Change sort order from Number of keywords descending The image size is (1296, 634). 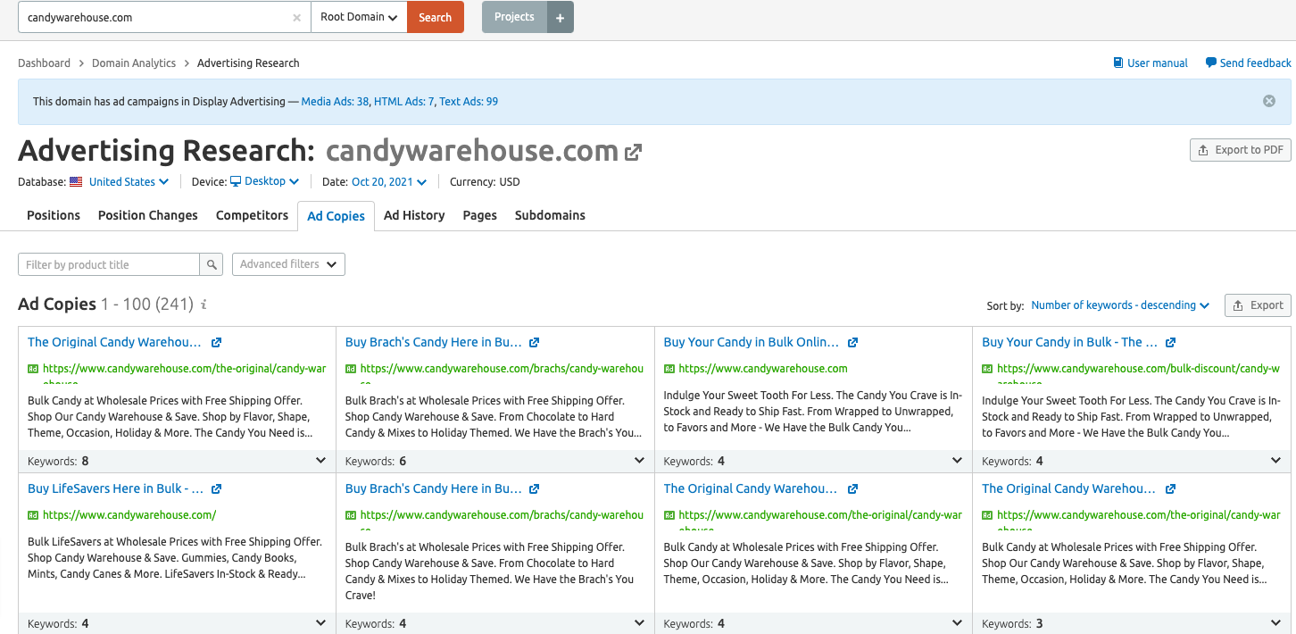[x=1119, y=305]
